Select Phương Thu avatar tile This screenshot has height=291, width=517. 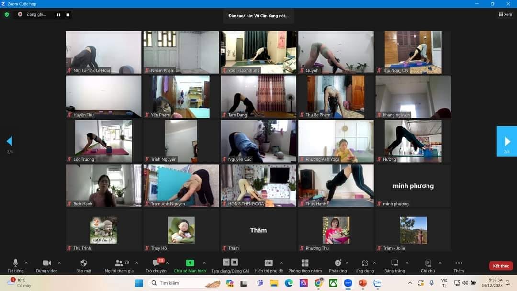pyautogui.click(x=336, y=230)
